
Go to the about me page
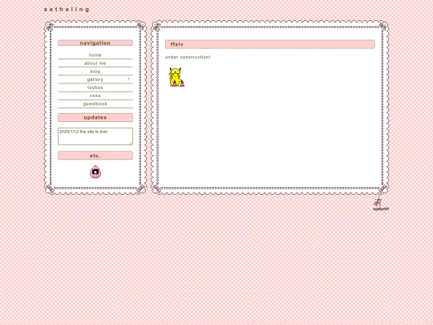[95, 63]
